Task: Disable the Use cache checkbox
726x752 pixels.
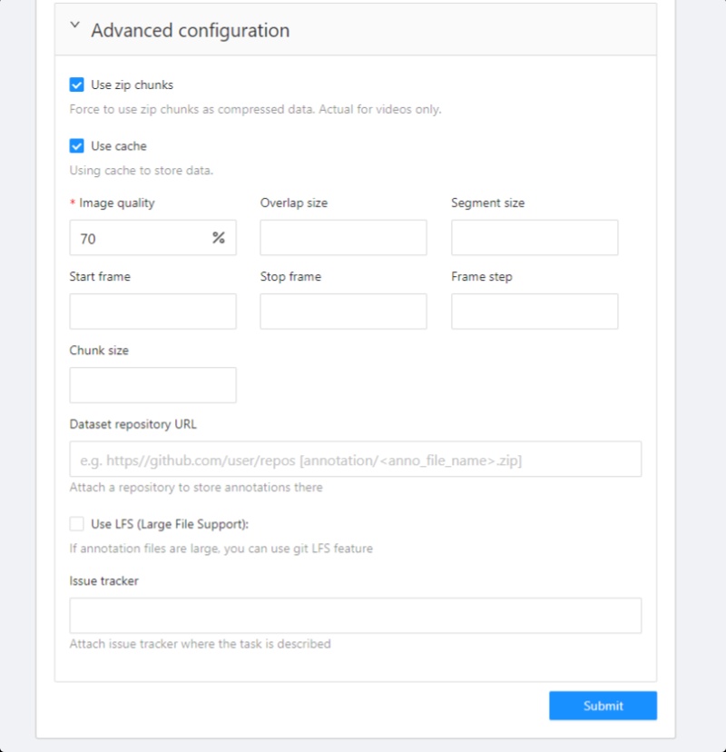Action: pyautogui.click(x=77, y=146)
